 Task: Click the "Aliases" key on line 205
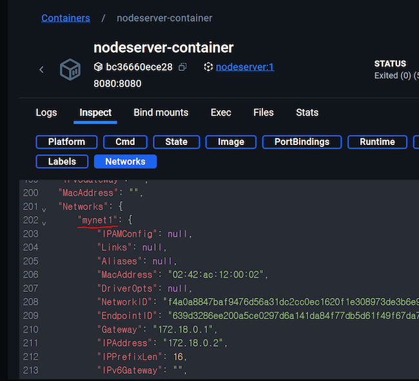pos(120,261)
